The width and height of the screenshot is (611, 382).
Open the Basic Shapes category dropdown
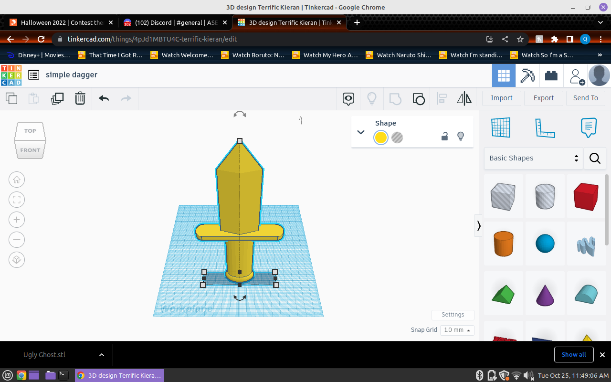point(533,158)
